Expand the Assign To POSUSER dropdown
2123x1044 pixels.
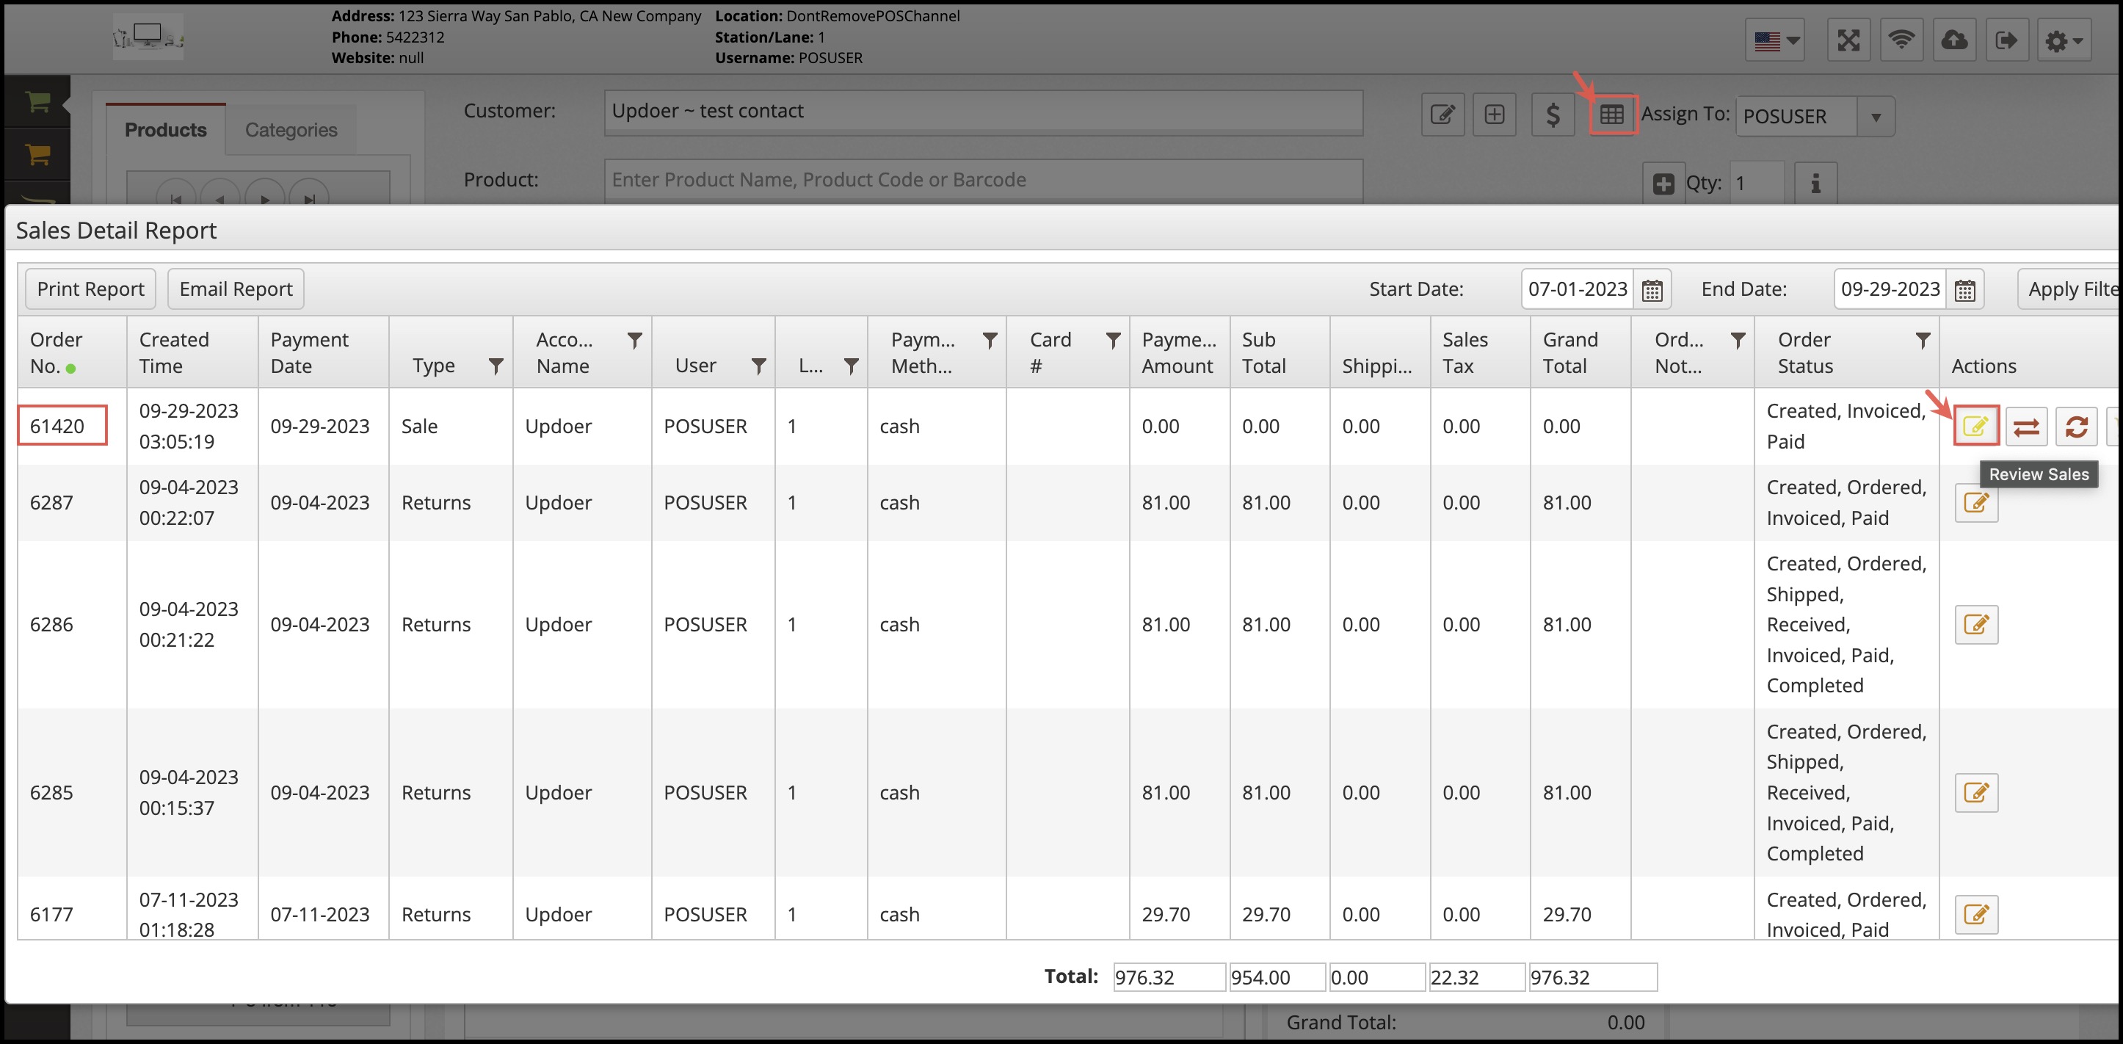1876,117
